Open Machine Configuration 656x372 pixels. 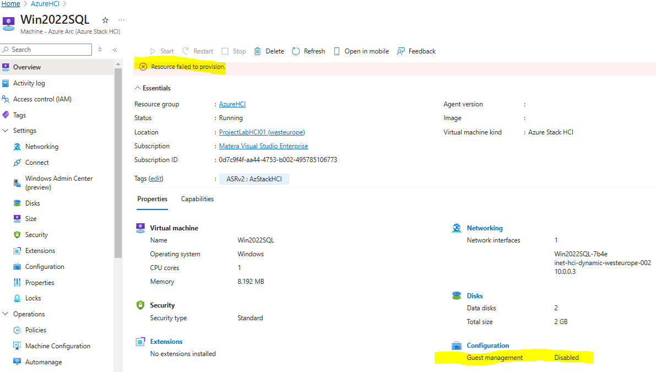click(x=57, y=346)
